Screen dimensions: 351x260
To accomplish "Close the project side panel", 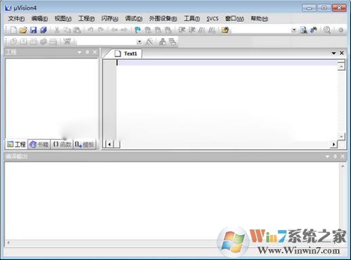I will click(95, 52).
